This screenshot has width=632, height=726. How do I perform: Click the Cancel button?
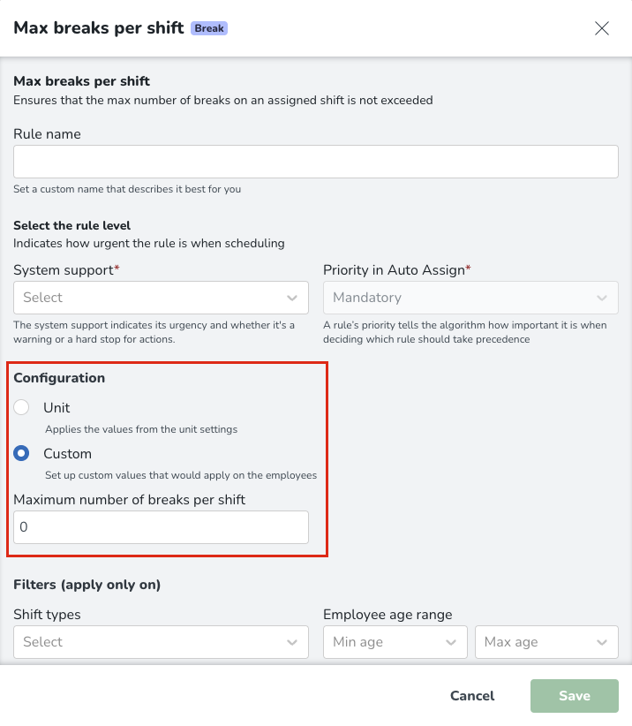[x=472, y=696]
